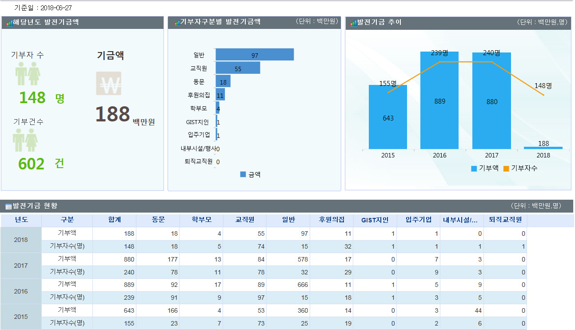This screenshot has width=575, height=330.
Task: Click the people icon under 기부자 수
Action: pyautogui.click(x=28, y=74)
